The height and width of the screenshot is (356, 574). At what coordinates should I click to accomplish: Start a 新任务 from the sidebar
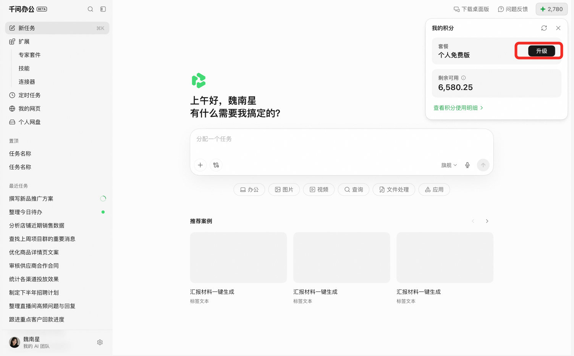click(x=57, y=28)
